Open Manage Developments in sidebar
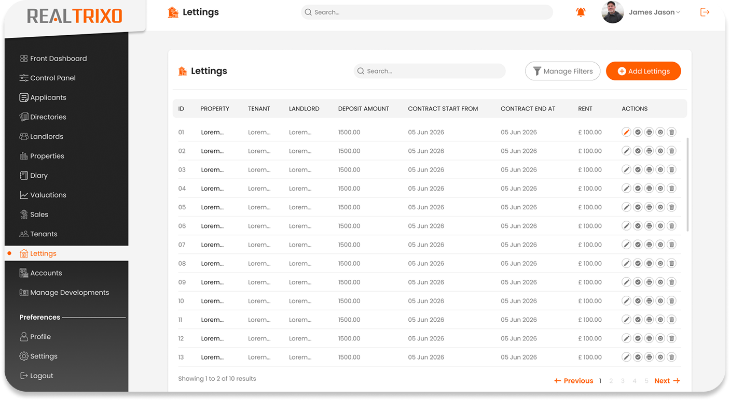 64,293
